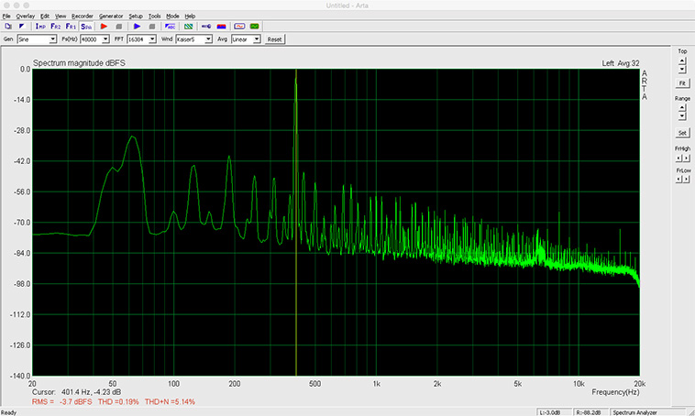This screenshot has width=695, height=416.
Task: Click the green spectrum view icon
Action: point(254,27)
